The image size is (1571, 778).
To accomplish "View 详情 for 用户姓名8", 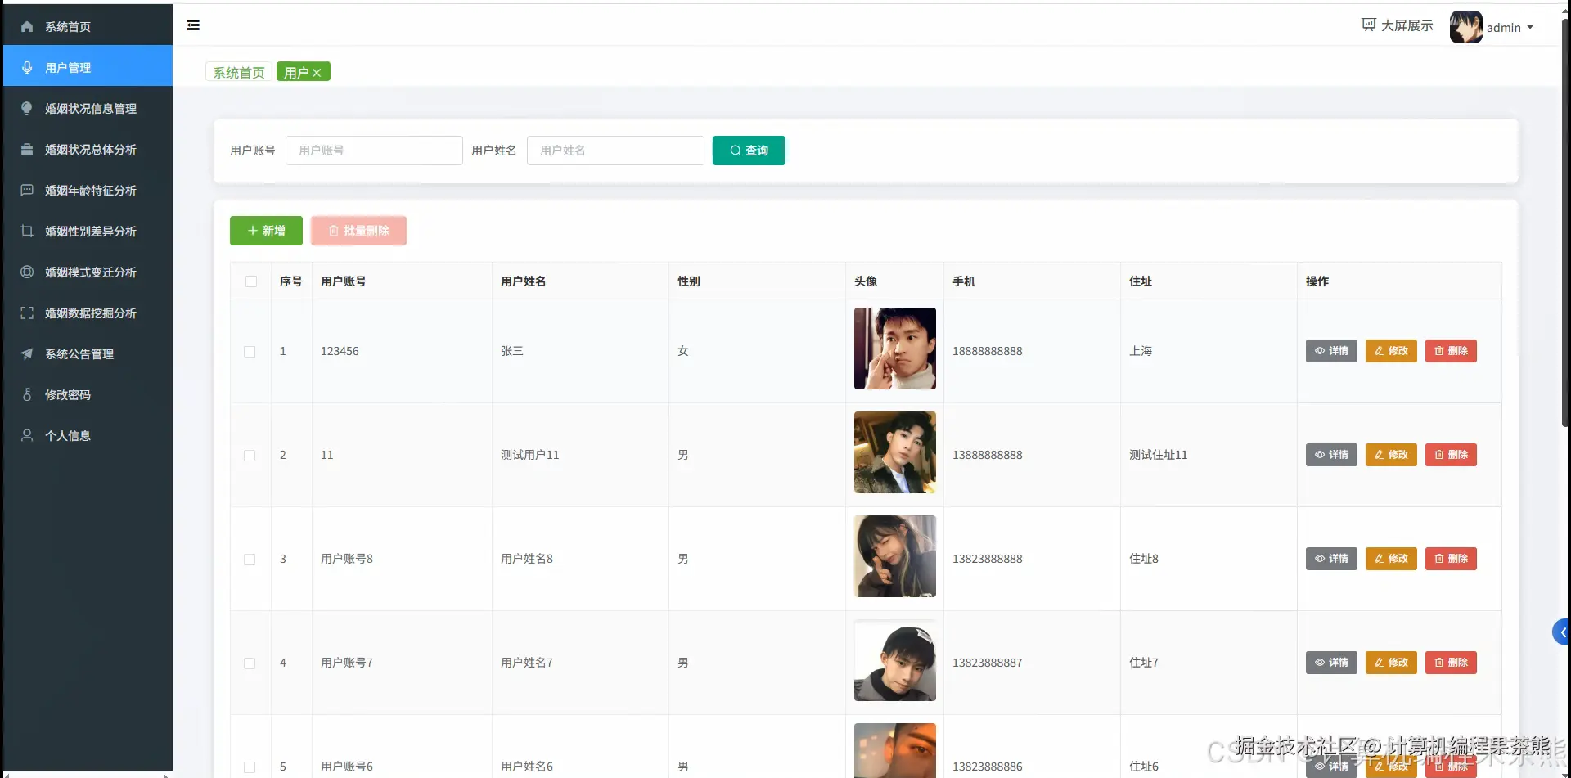I will pos(1331,559).
